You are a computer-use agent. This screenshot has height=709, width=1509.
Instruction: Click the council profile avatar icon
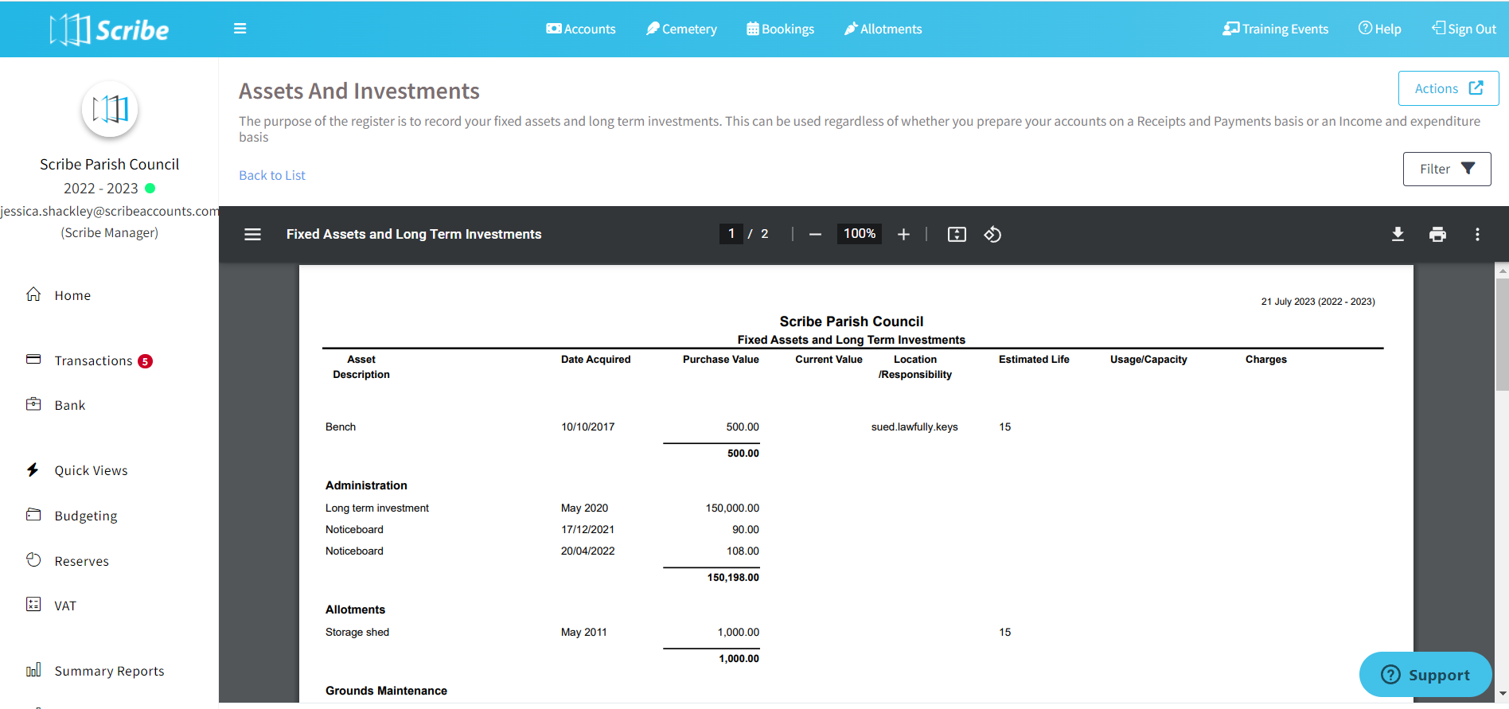pyautogui.click(x=110, y=109)
